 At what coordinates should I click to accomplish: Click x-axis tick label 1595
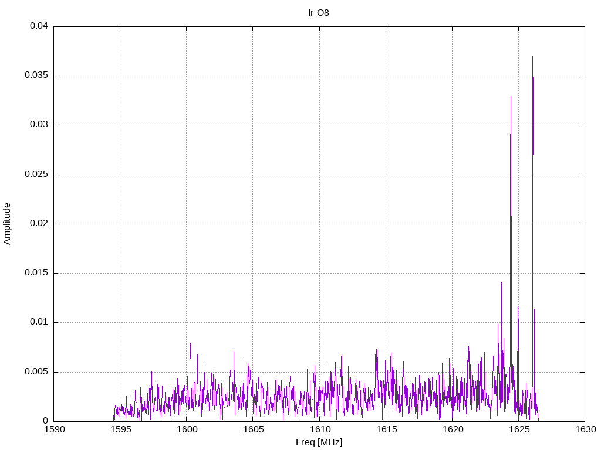[x=120, y=429]
